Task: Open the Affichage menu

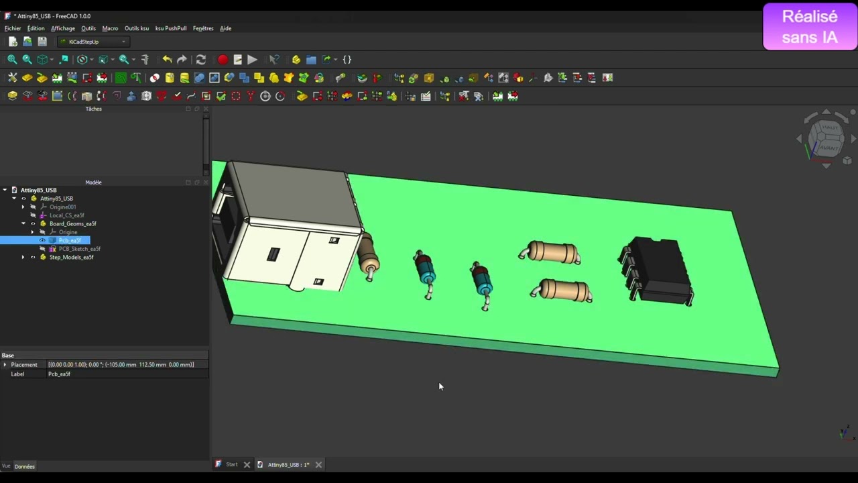Action: point(63,28)
